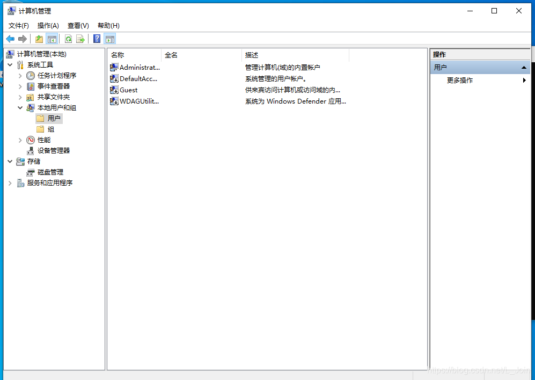Open the 帮助(H) menu
Image resolution: width=535 pixels, height=380 pixels.
108,26
